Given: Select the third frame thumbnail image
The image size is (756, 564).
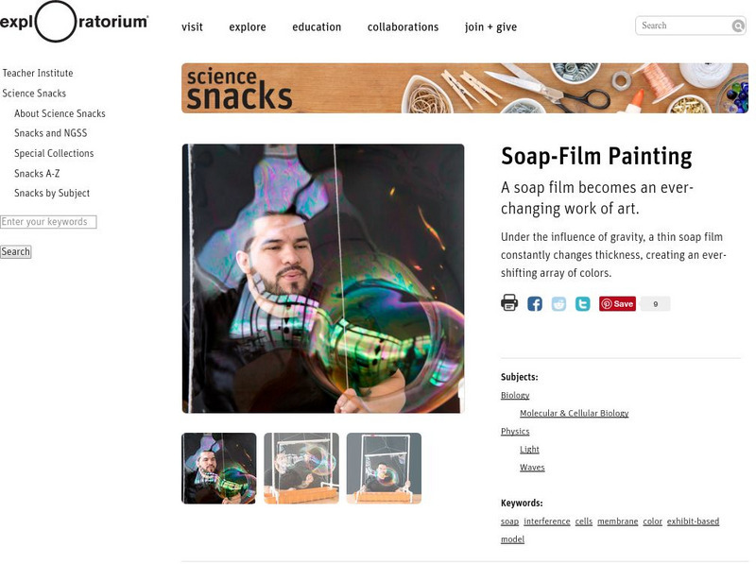Looking at the screenshot, I should tap(384, 468).
